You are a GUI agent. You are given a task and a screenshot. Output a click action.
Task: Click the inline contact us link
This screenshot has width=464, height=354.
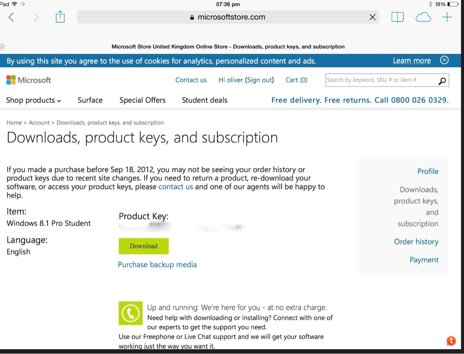coord(176,187)
